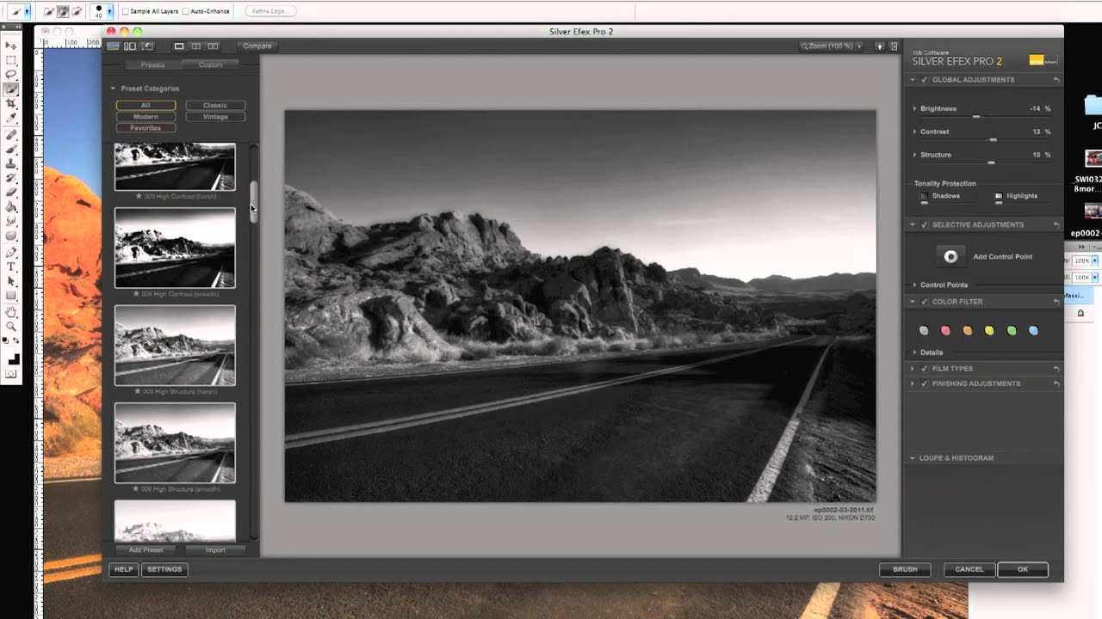
Task: Select Photoshop's Crop tool
Action: (11, 104)
